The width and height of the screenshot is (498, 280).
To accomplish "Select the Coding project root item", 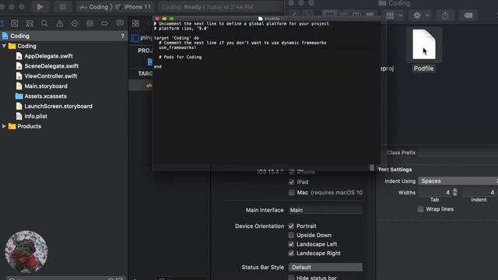I will 64,37.
